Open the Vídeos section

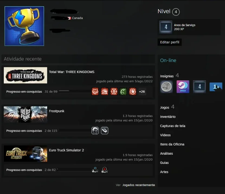coord(165,135)
